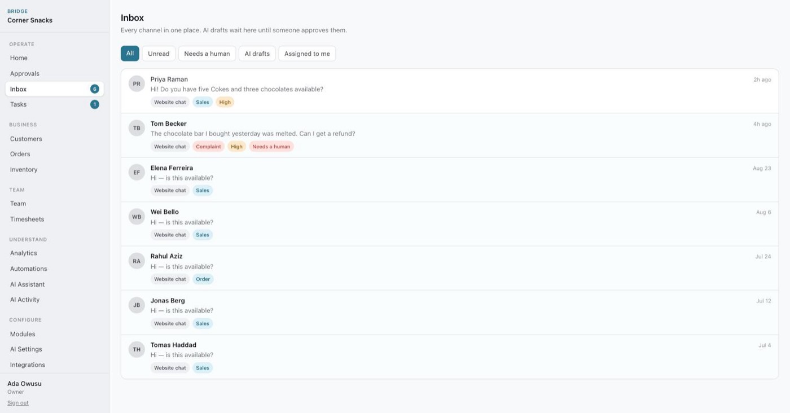
Task: Click the Complaint tag on Tom Becker's row
Action: pyautogui.click(x=208, y=147)
